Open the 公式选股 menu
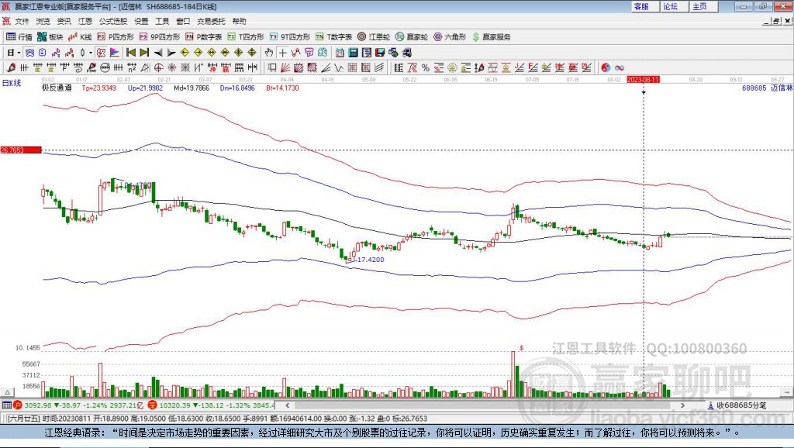The height and width of the screenshot is (448, 794). pyautogui.click(x=113, y=21)
